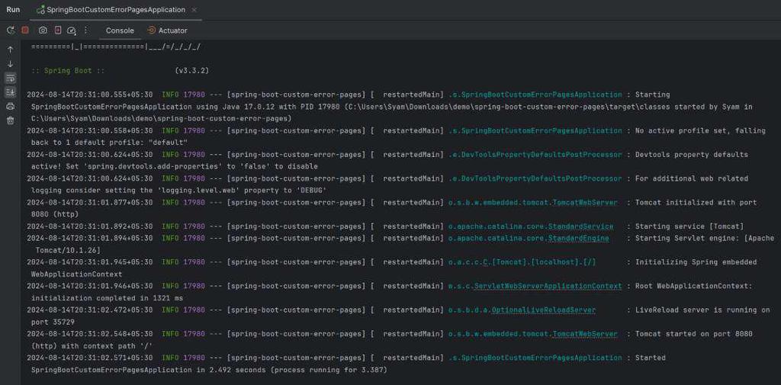Click the 'Starting service [Tomcat]' message
Viewport: 781px width, 385px height.
689,226
